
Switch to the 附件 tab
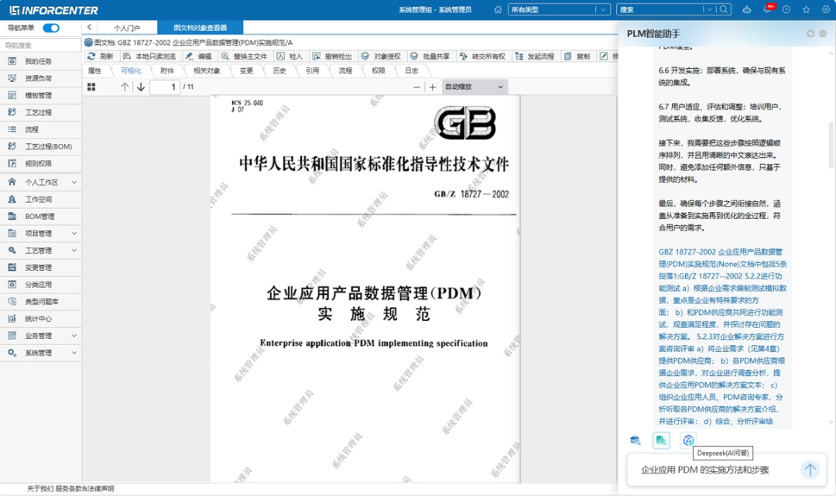(x=167, y=70)
